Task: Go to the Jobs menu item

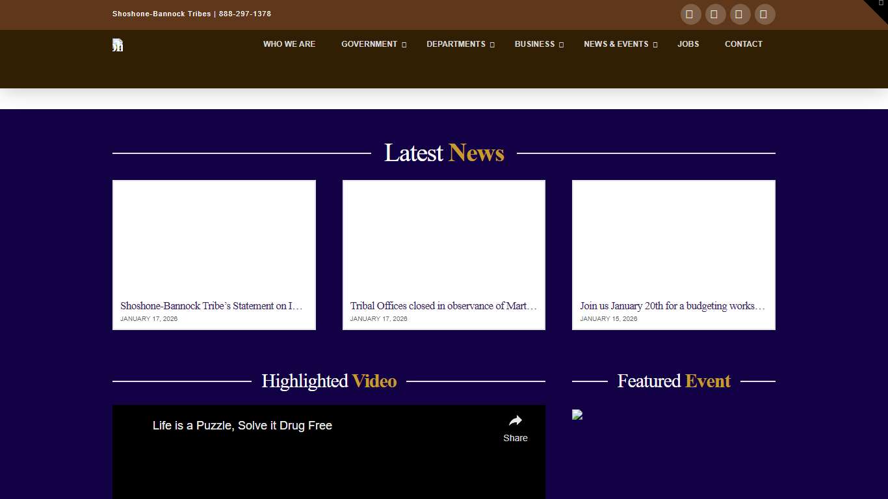Action: click(x=688, y=44)
